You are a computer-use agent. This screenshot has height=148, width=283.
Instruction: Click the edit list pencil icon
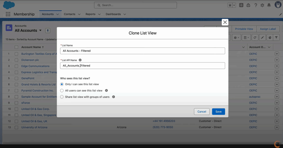[x=262, y=37]
